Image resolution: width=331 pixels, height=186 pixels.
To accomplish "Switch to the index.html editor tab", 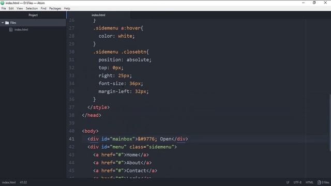I will point(98,15).
